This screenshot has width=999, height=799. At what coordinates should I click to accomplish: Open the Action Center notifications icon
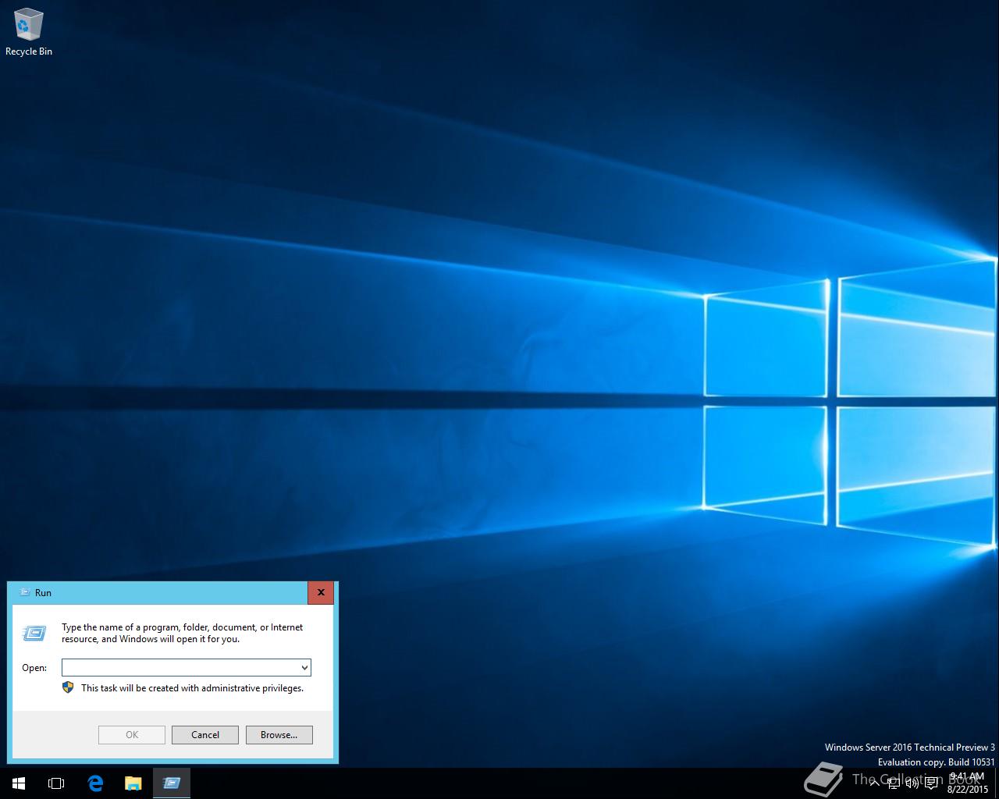pyautogui.click(x=931, y=783)
